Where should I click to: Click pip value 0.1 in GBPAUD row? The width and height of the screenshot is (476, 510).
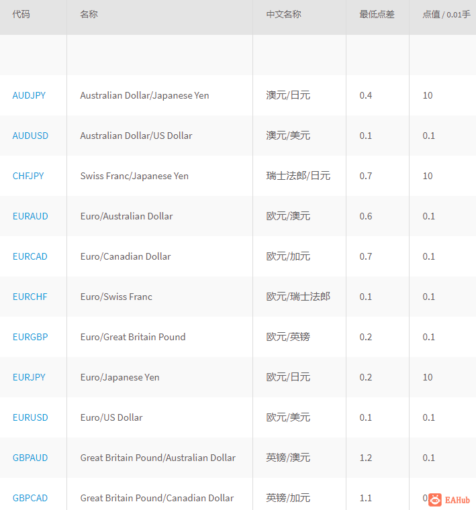point(428,458)
